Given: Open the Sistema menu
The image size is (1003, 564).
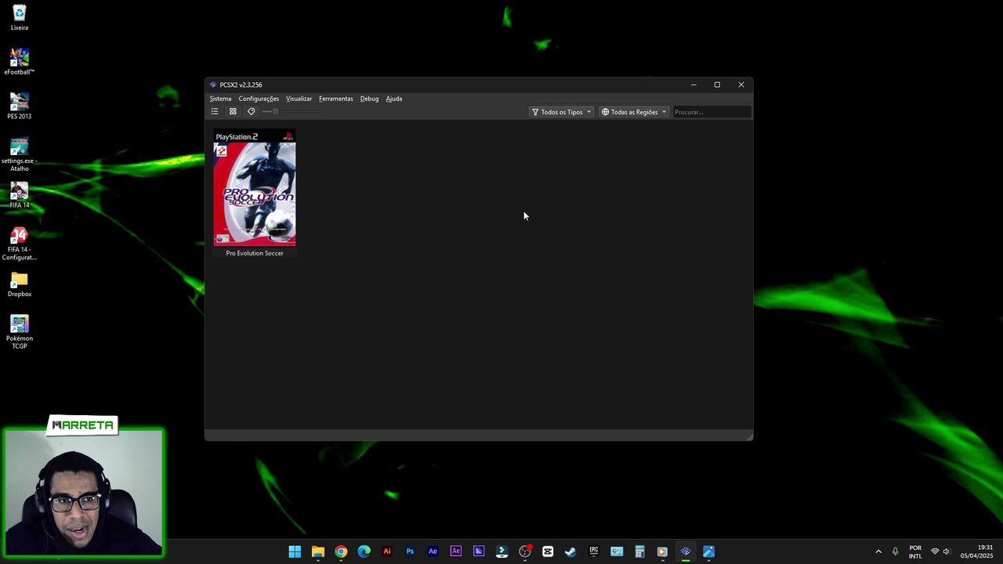Looking at the screenshot, I should 220,99.
